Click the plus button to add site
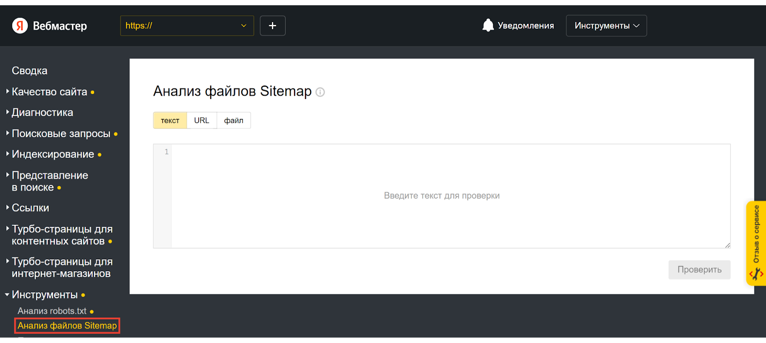Screen dimensions: 766x343 click(x=272, y=26)
